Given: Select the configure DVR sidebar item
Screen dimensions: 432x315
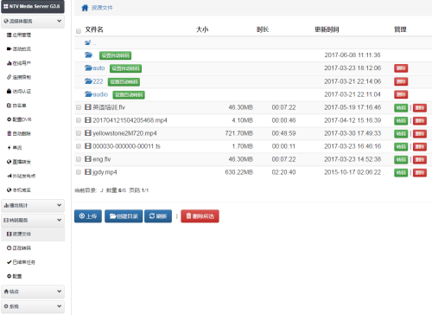Looking at the screenshot, I should [x=19, y=119].
